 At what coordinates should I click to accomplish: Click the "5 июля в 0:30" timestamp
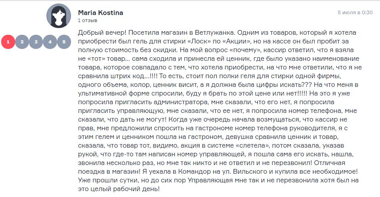[355, 13]
